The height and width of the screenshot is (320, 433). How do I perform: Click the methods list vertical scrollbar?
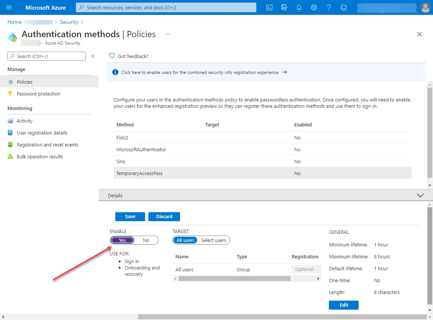point(430,133)
